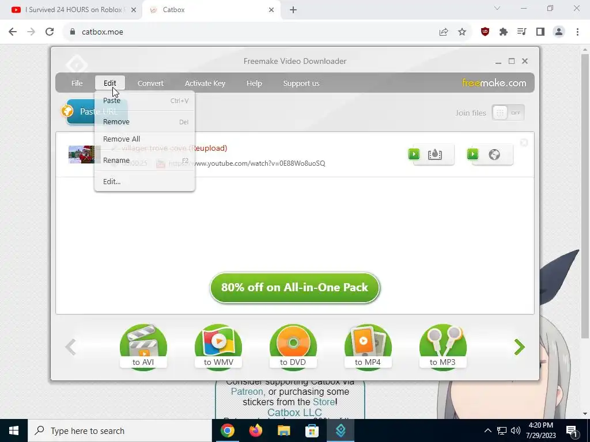
Task: Open the media control icon in Chrome
Action: 522,32
